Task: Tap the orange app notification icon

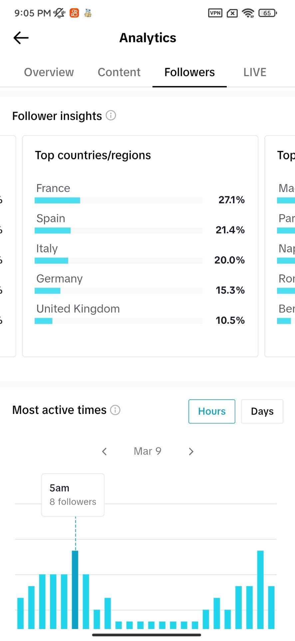Action: (x=74, y=13)
